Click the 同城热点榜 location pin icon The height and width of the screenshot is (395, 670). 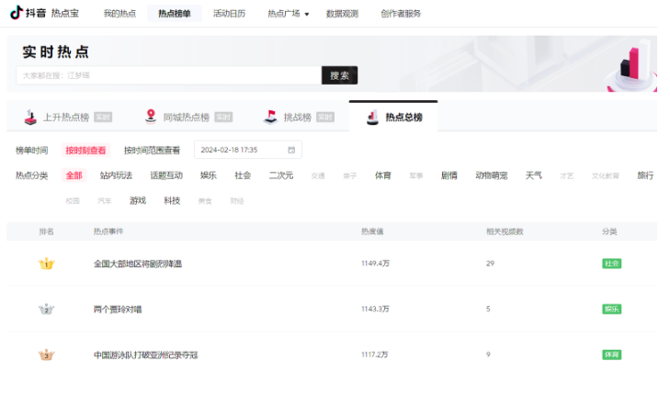click(151, 117)
